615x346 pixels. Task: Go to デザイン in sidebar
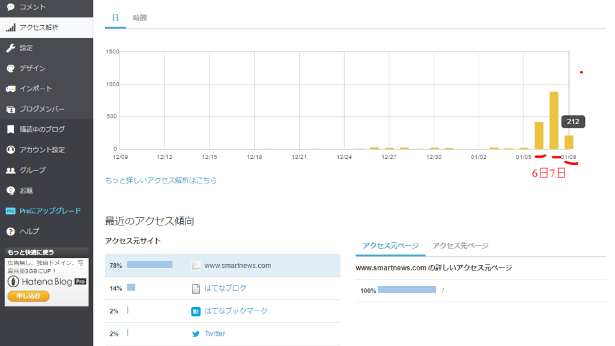click(x=32, y=68)
